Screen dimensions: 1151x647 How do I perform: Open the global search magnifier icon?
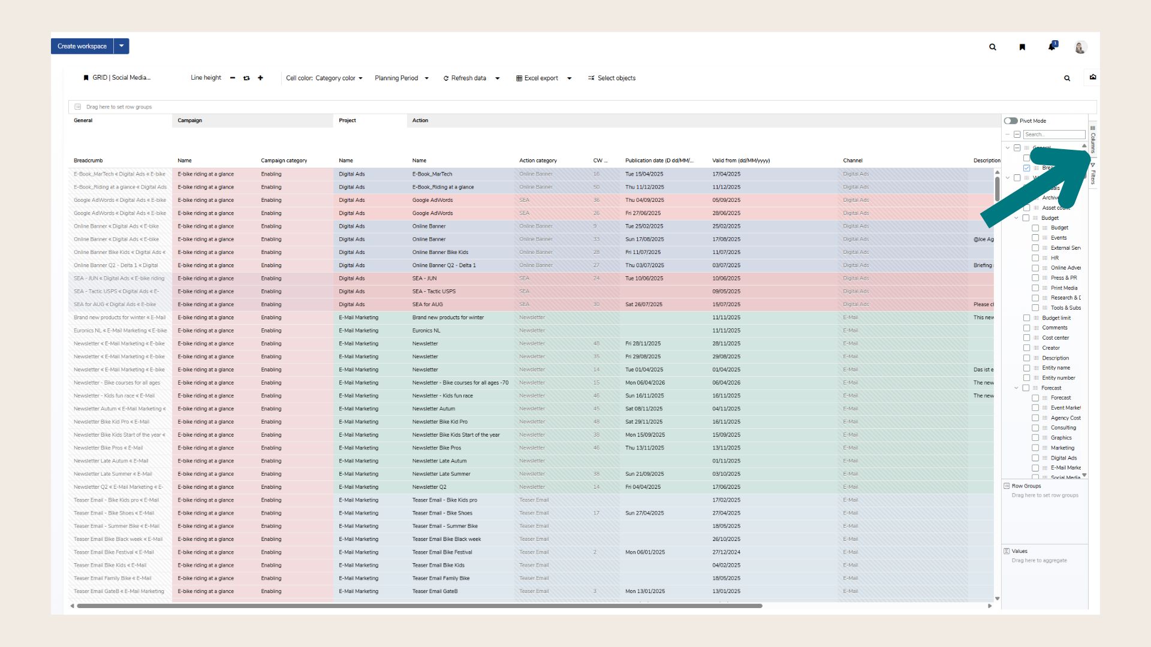993,47
